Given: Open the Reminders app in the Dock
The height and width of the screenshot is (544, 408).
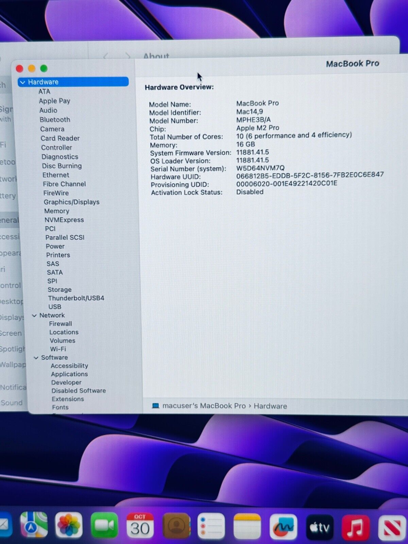Looking at the screenshot, I should click(211, 526).
